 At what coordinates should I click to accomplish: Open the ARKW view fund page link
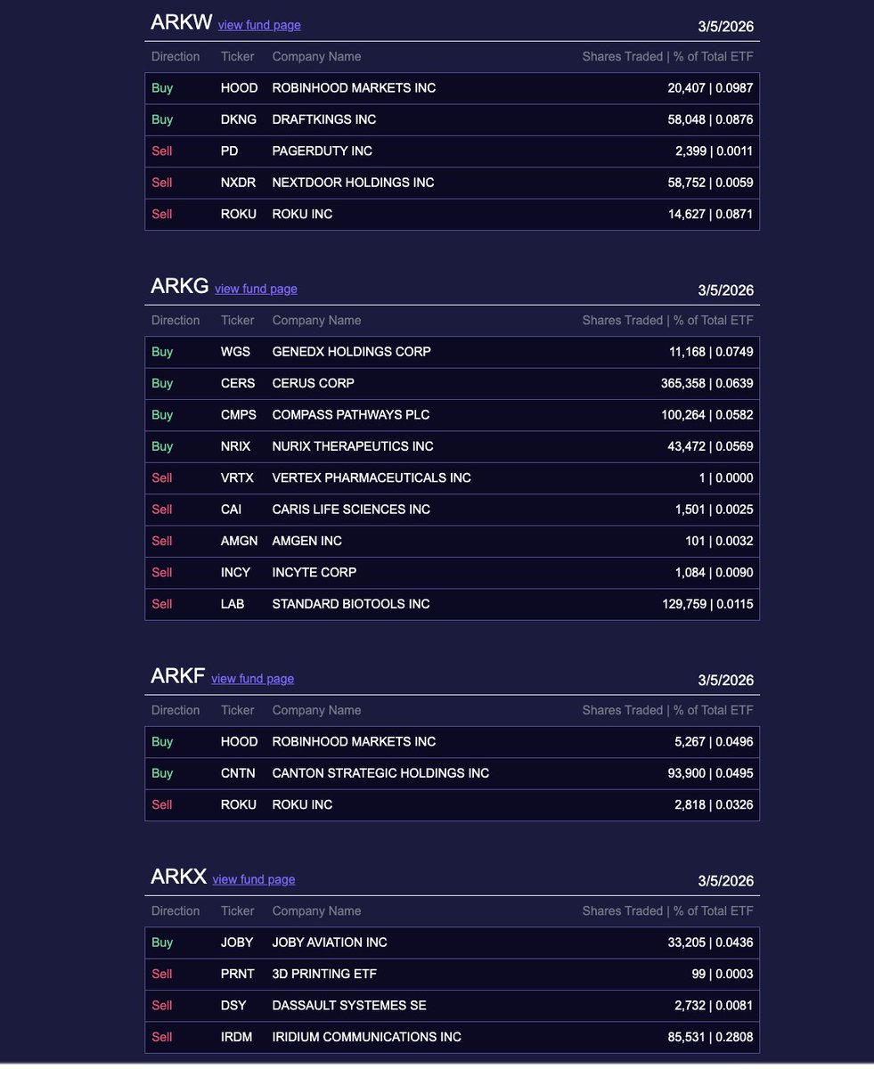coord(259,25)
